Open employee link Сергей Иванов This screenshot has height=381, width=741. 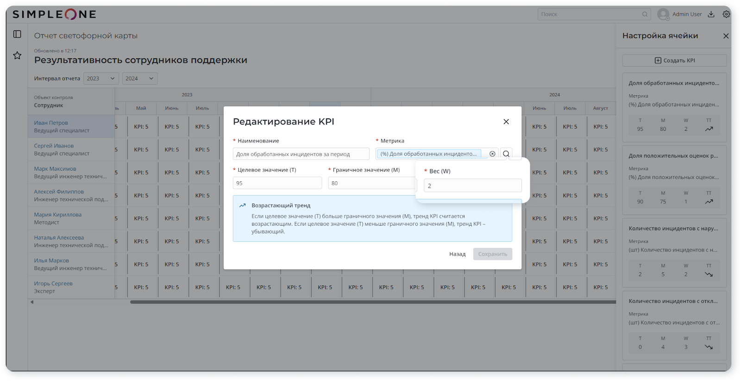(x=54, y=146)
